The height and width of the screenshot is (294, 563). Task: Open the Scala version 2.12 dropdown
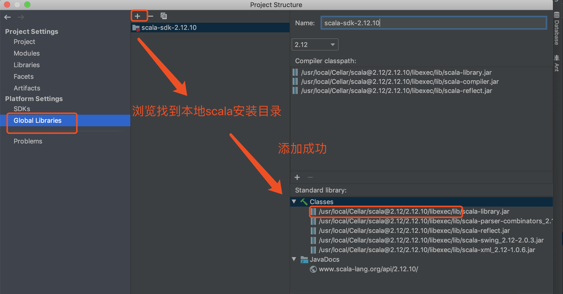point(315,45)
